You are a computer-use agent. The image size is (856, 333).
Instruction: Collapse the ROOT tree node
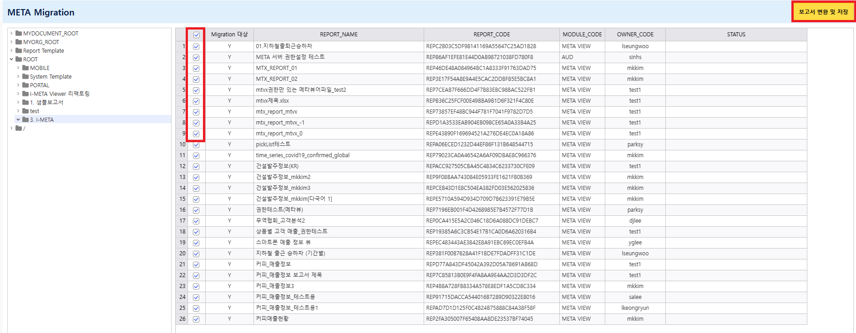pyautogui.click(x=11, y=59)
